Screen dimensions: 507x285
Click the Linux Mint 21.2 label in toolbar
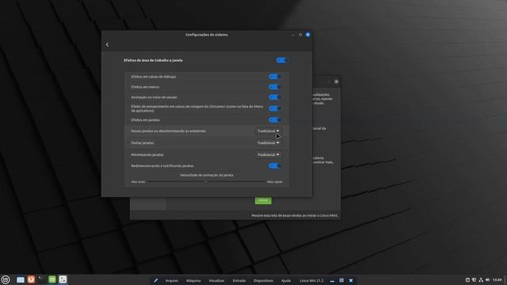click(x=311, y=281)
